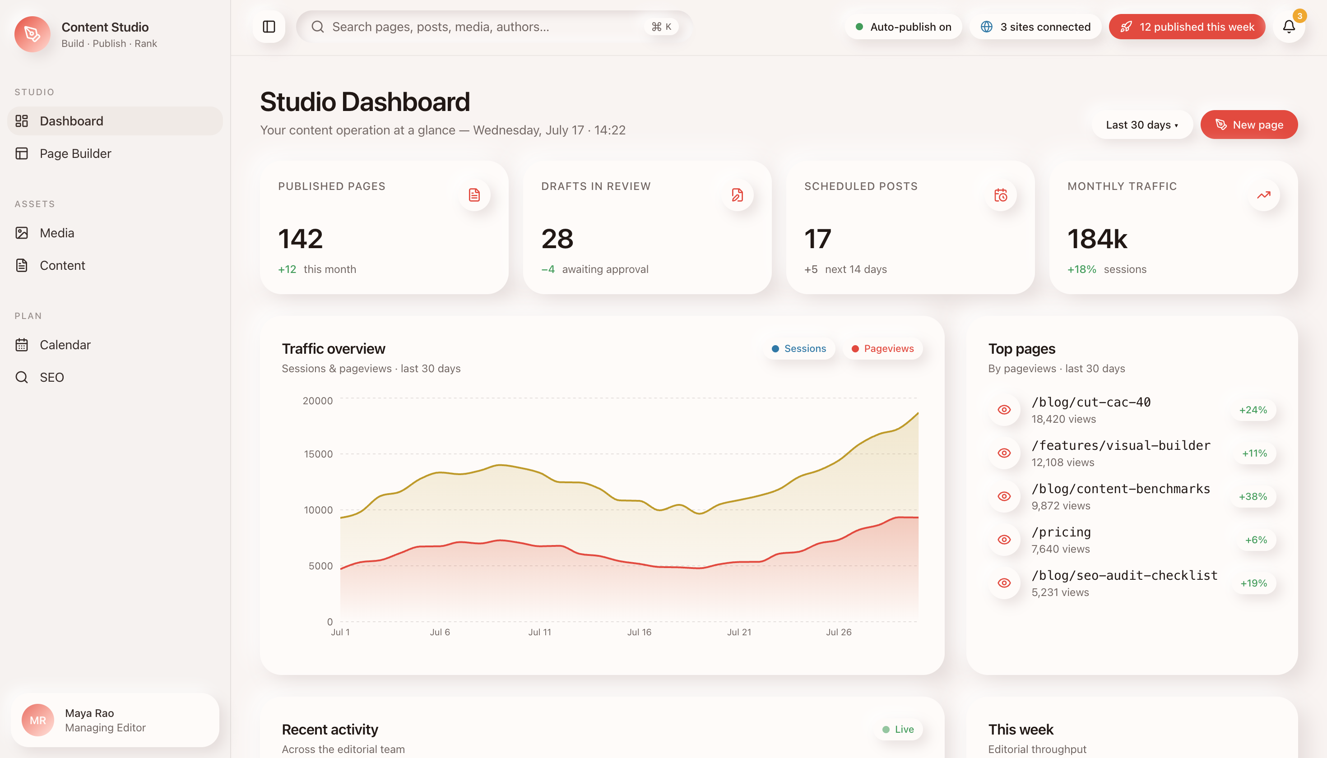Click the Page Builder layout icon
This screenshot has width=1327, height=758.
tap(21, 153)
